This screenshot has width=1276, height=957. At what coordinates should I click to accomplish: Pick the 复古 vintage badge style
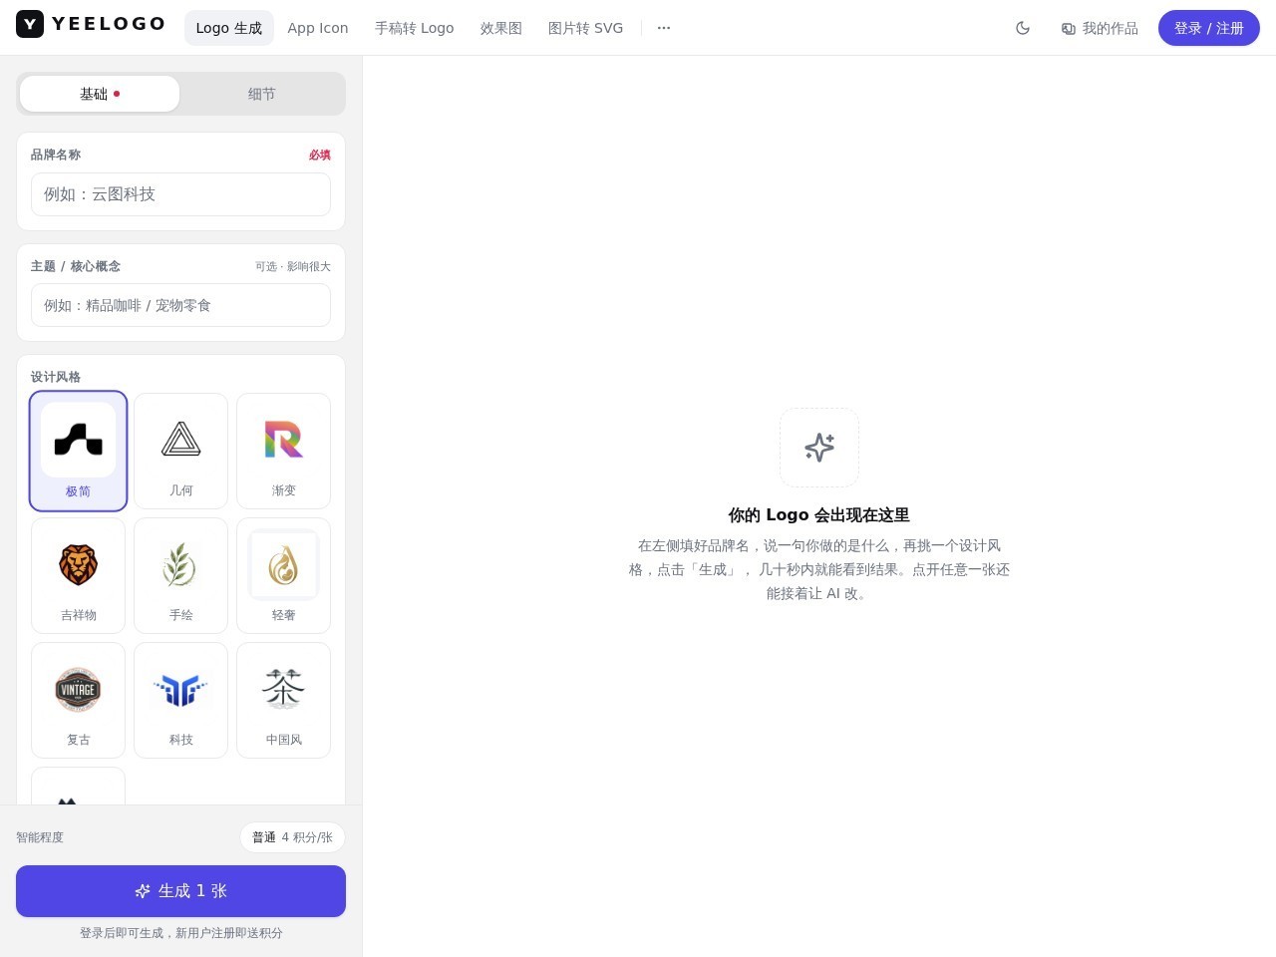tap(78, 700)
